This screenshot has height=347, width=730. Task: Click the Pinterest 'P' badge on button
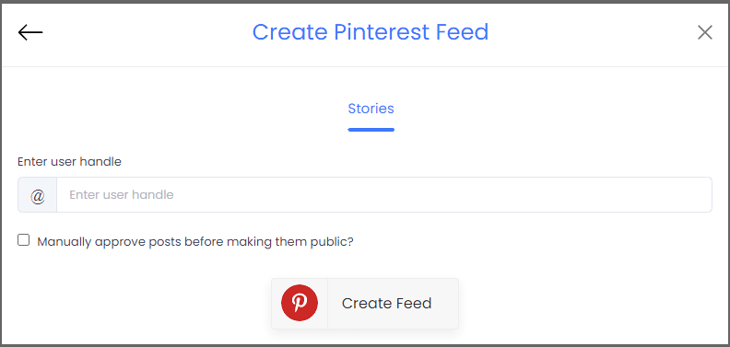(x=300, y=303)
